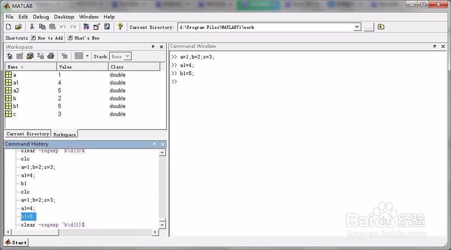Click Command History horizontal scroll right arrow

click(155, 232)
